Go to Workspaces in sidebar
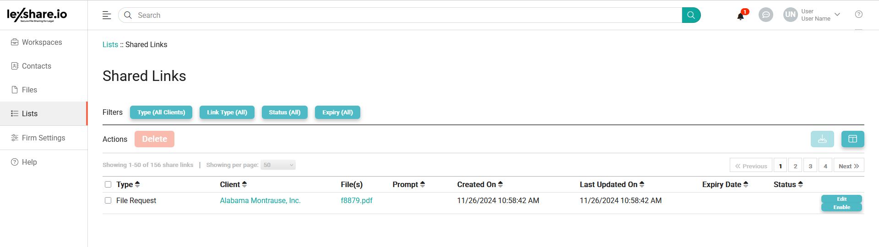Image resolution: width=879 pixels, height=247 pixels. pyautogui.click(x=42, y=42)
